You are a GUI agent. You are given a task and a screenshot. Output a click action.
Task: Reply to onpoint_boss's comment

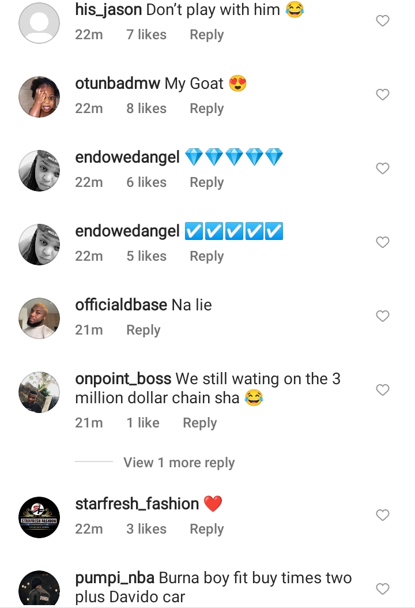coord(199,423)
